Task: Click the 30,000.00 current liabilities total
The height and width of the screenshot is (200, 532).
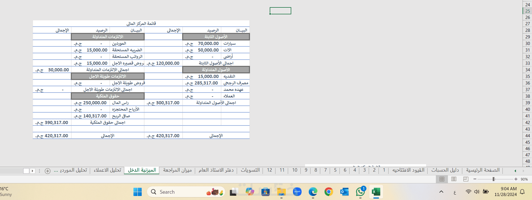Action: coord(52,70)
